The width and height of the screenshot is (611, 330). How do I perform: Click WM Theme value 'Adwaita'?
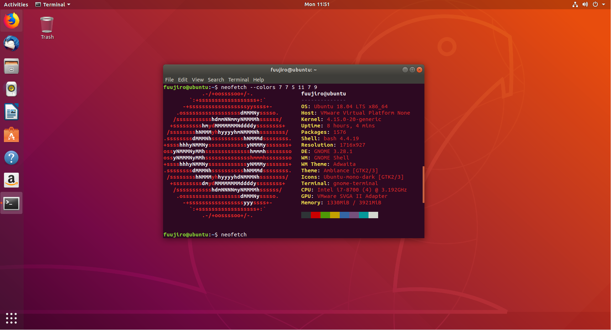344,164
